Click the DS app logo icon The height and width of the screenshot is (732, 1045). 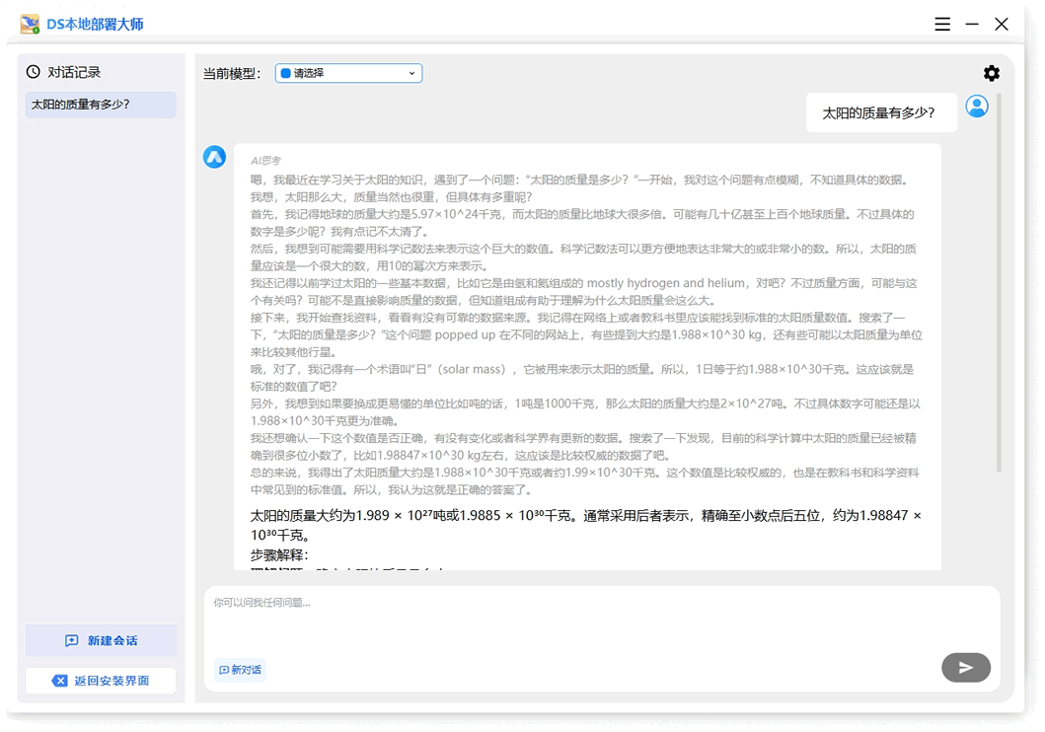pyautogui.click(x=31, y=24)
